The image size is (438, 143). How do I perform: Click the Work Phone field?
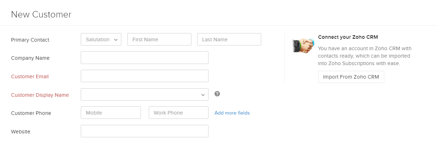pyautogui.click(x=178, y=113)
